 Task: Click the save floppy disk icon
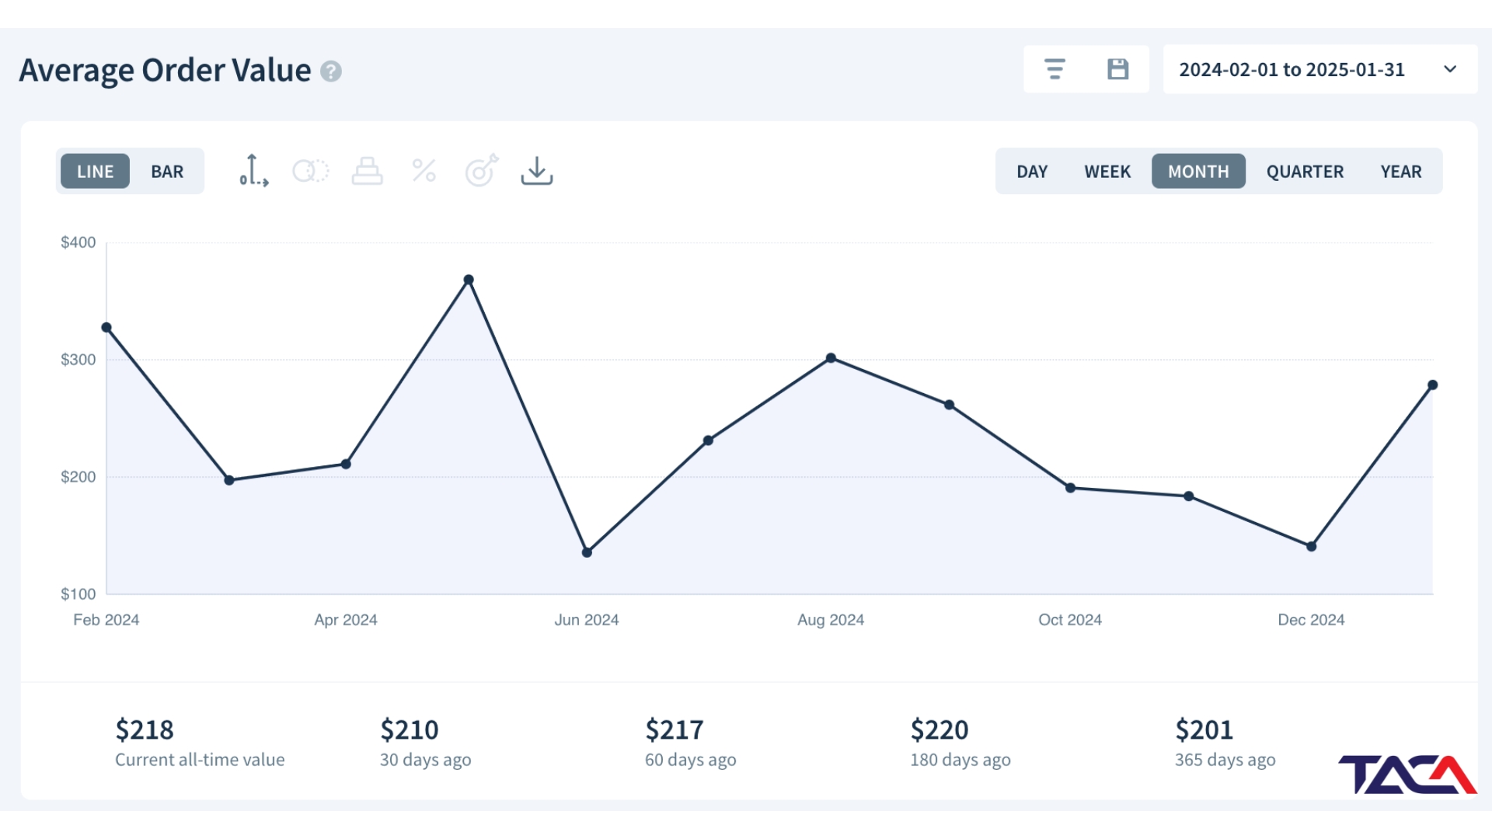tap(1117, 69)
